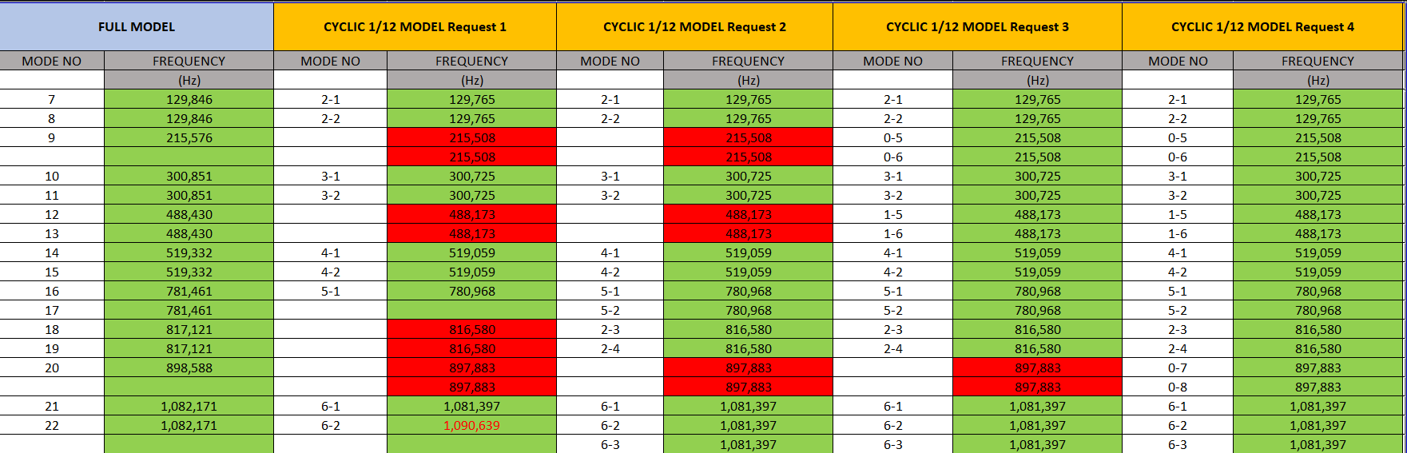The width and height of the screenshot is (1407, 453).
Task: Click the Full Model FREQUENCY column header
Action: pyautogui.click(x=189, y=61)
